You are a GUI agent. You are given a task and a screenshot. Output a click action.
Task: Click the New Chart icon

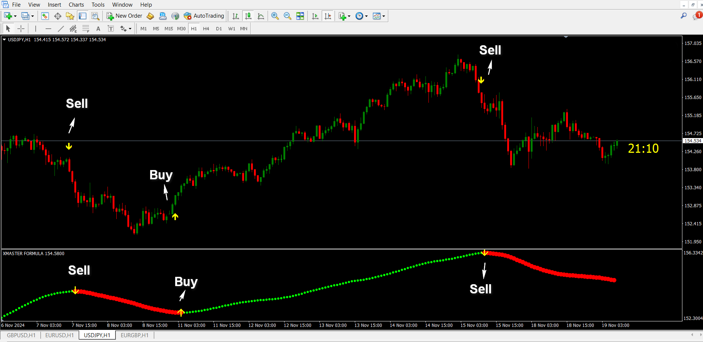coord(8,16)
